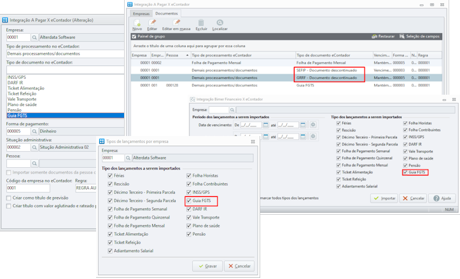Click Pessoa cell 000128
Screen dimensions: 460x279
172,85
